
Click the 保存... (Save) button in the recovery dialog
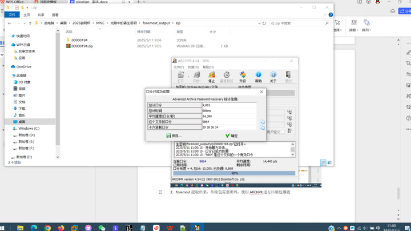174,136
